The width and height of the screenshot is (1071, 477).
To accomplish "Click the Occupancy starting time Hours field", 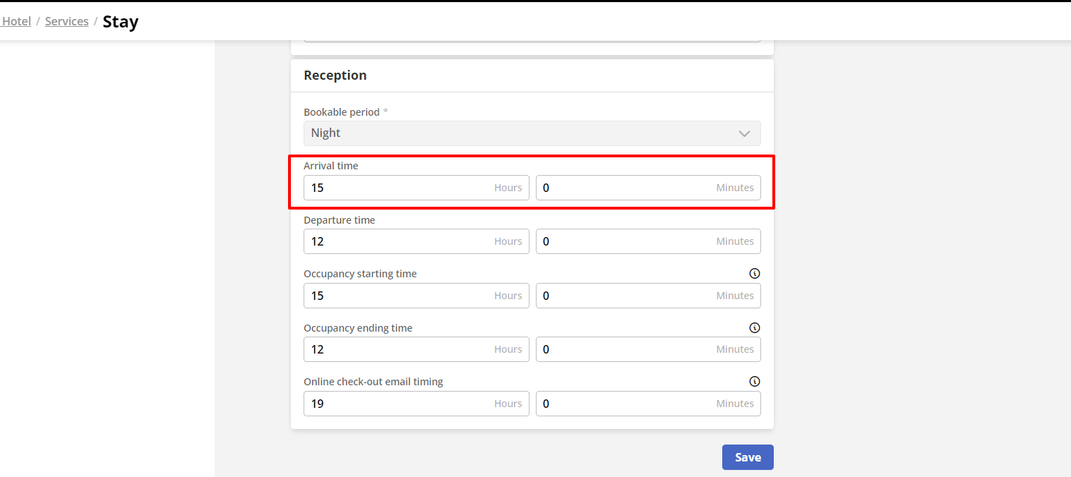I will click(x=416, y=295).
